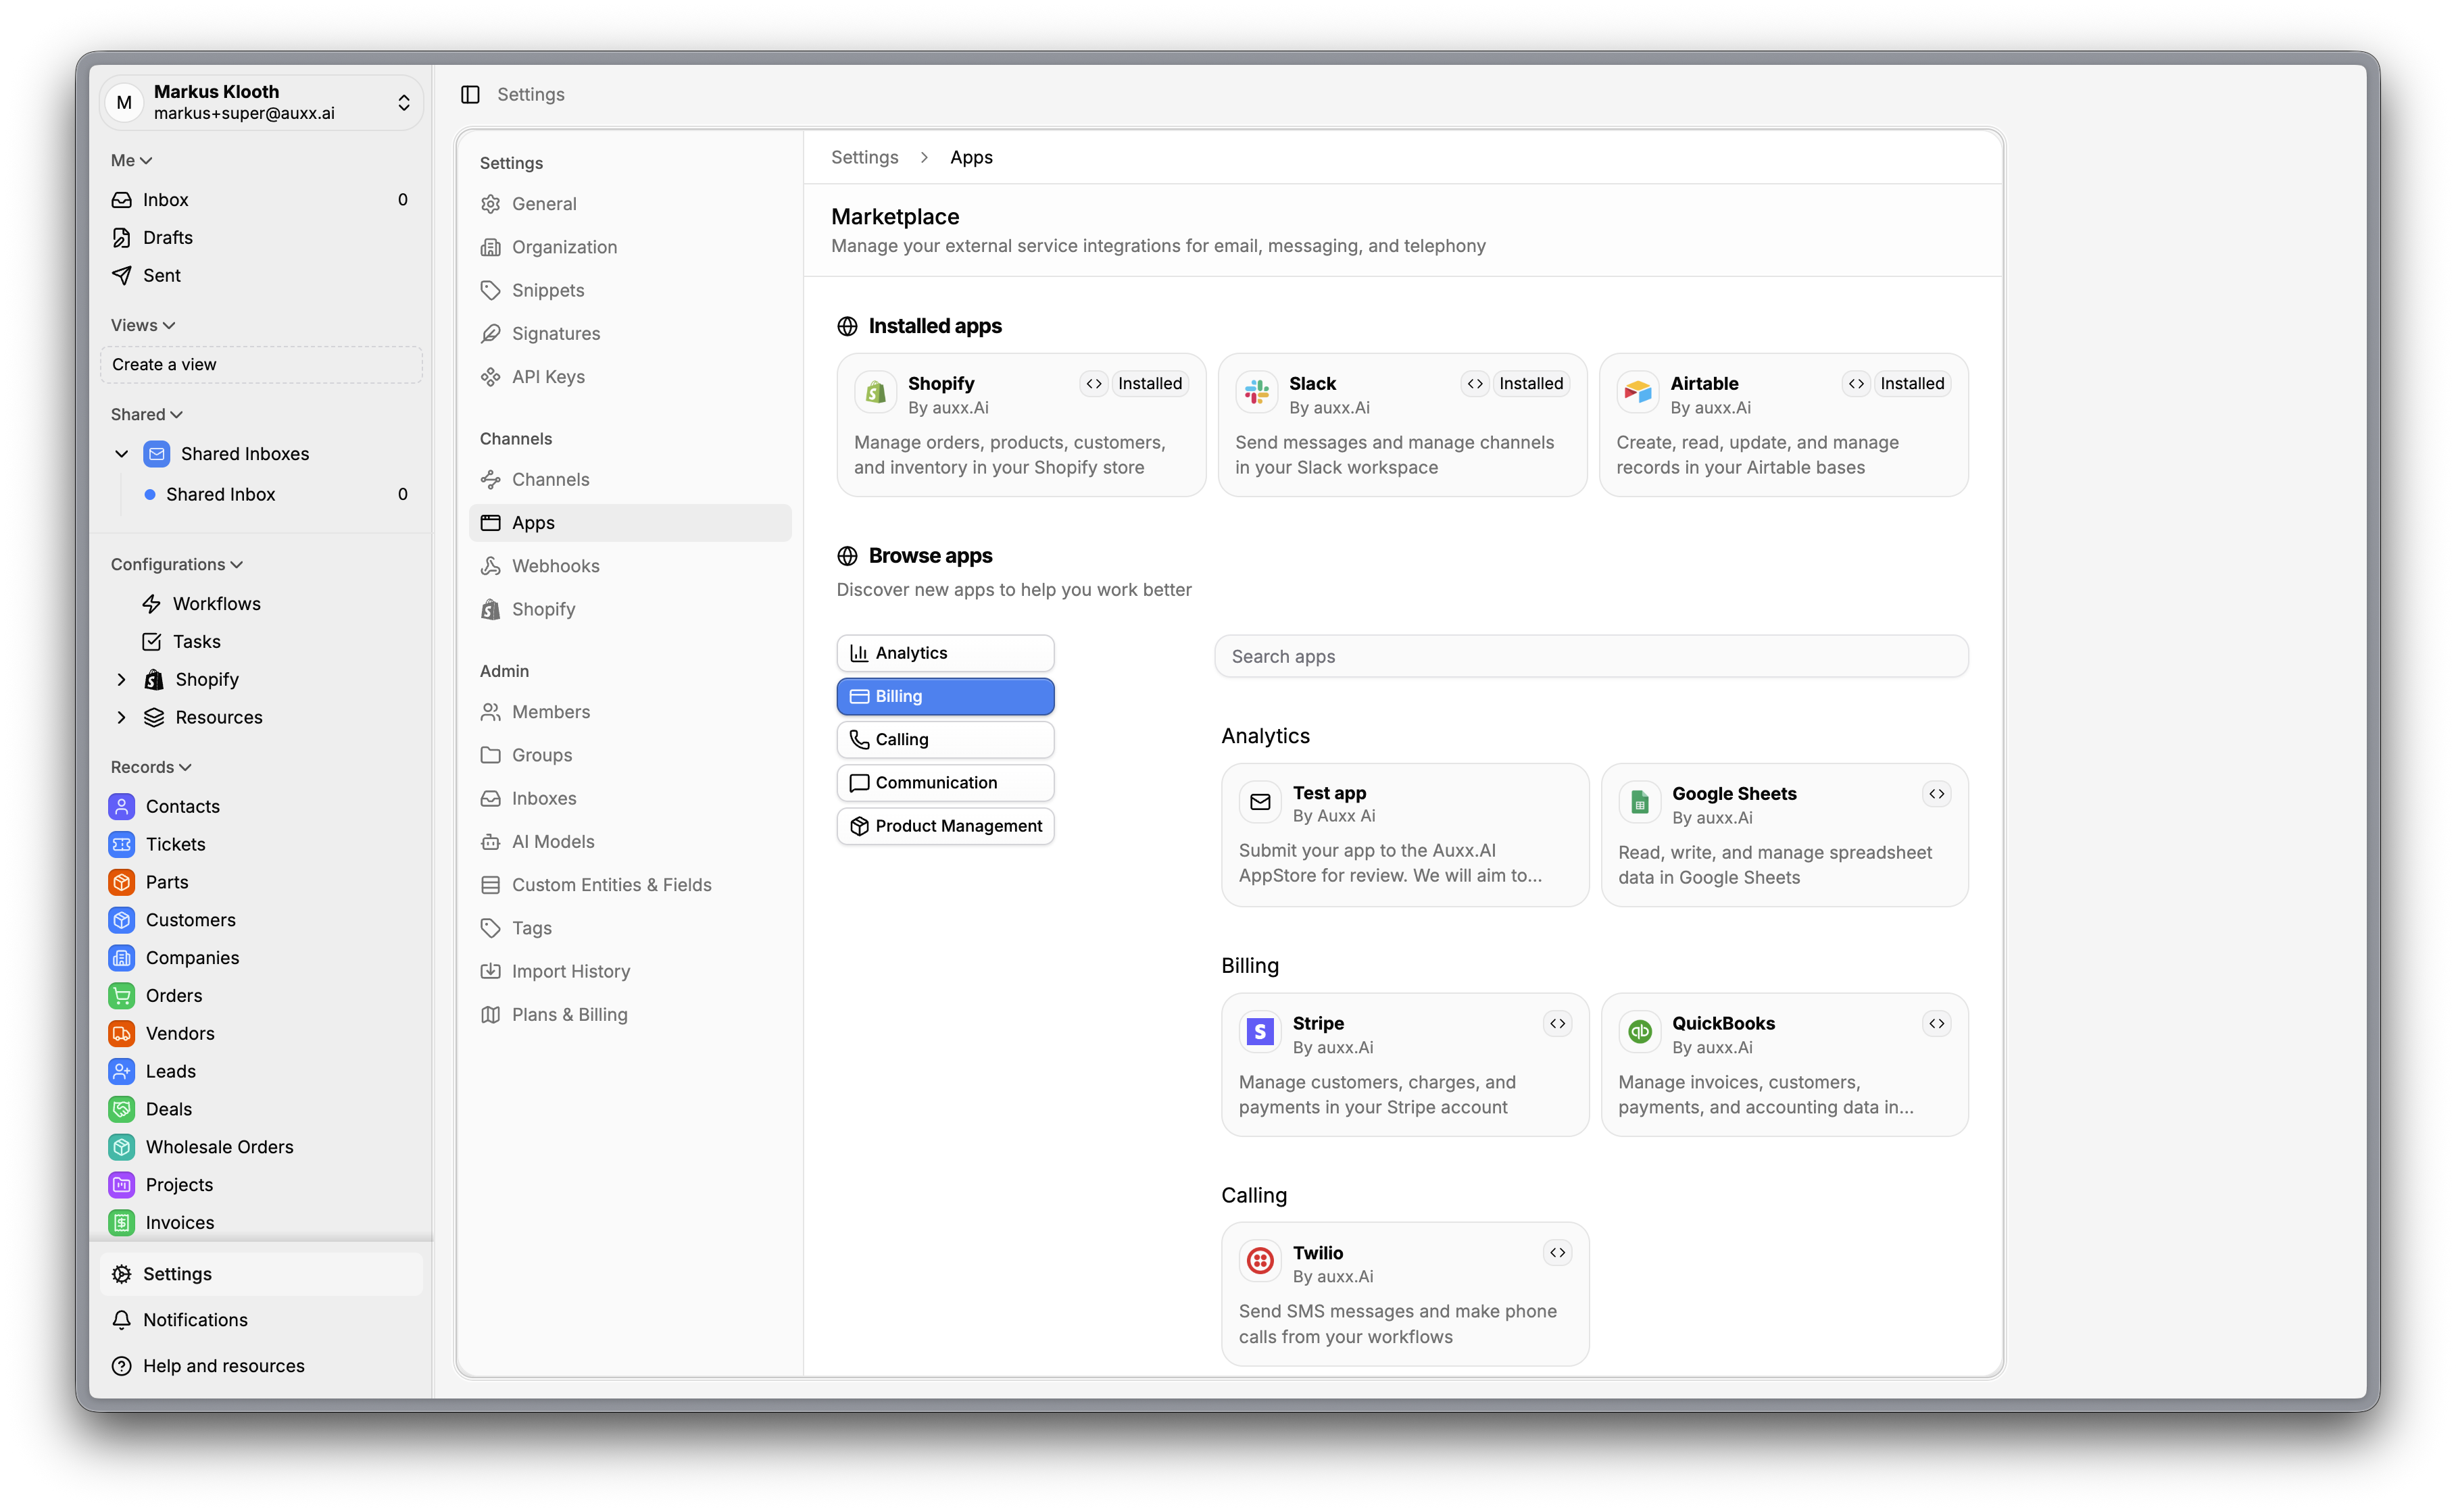The height and width of the screenshot is (1512, 2456).
Task: Open Members admin page
Action: [x=631, y=712]
